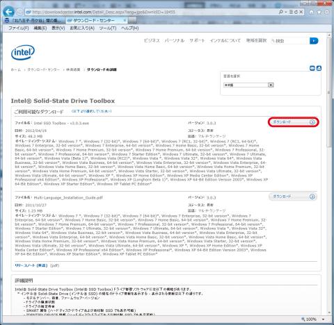Viewport: 334px width, 325px height.
Task: Open the Favorites star icon
Action: [319, 12]
